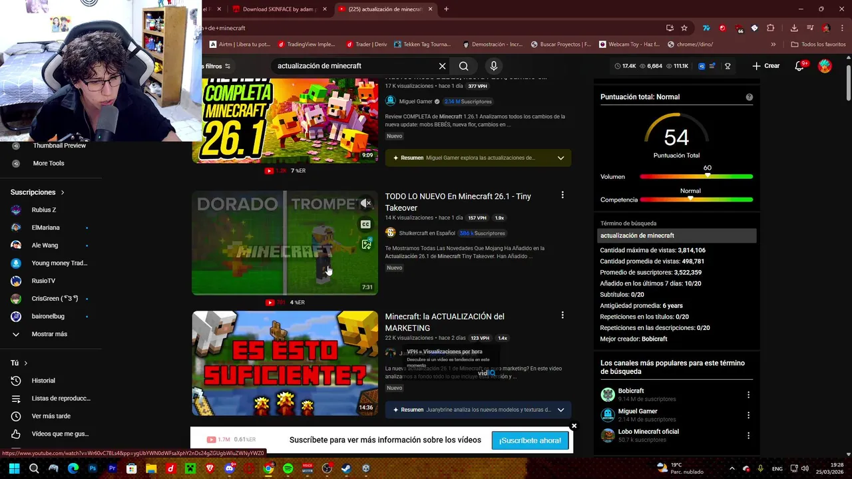Bookmark this page with the star icon
This screenshot has height=479, width=852.
click(x=684, y=28)
